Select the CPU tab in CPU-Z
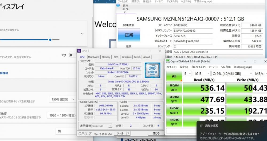267x141 pixels. (82, 57)
